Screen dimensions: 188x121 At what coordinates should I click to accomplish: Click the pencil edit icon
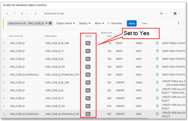(x=36, y=13)
